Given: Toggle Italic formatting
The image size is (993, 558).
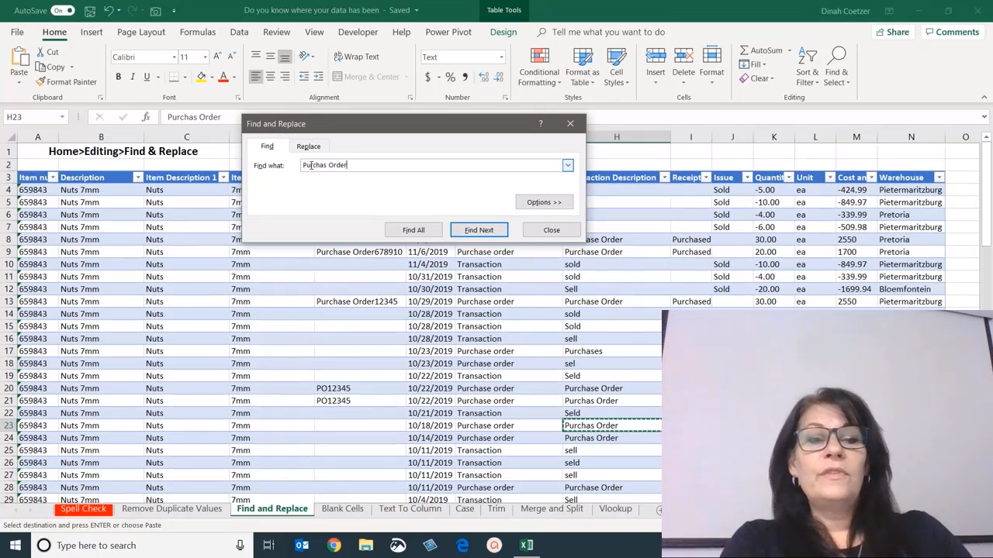Looking at the screenshot, I should click(x=133, y=77).
